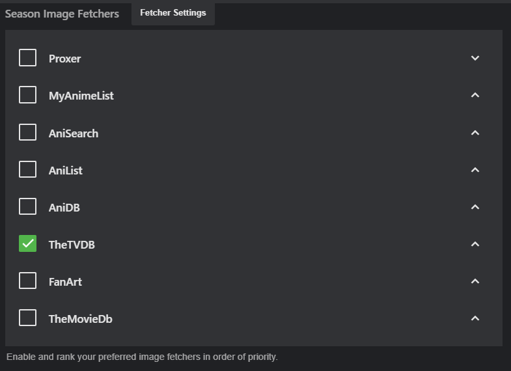The image size is (511, 371).
Task: Click the TheTVDB fetcher label
Action: [72, 245]
